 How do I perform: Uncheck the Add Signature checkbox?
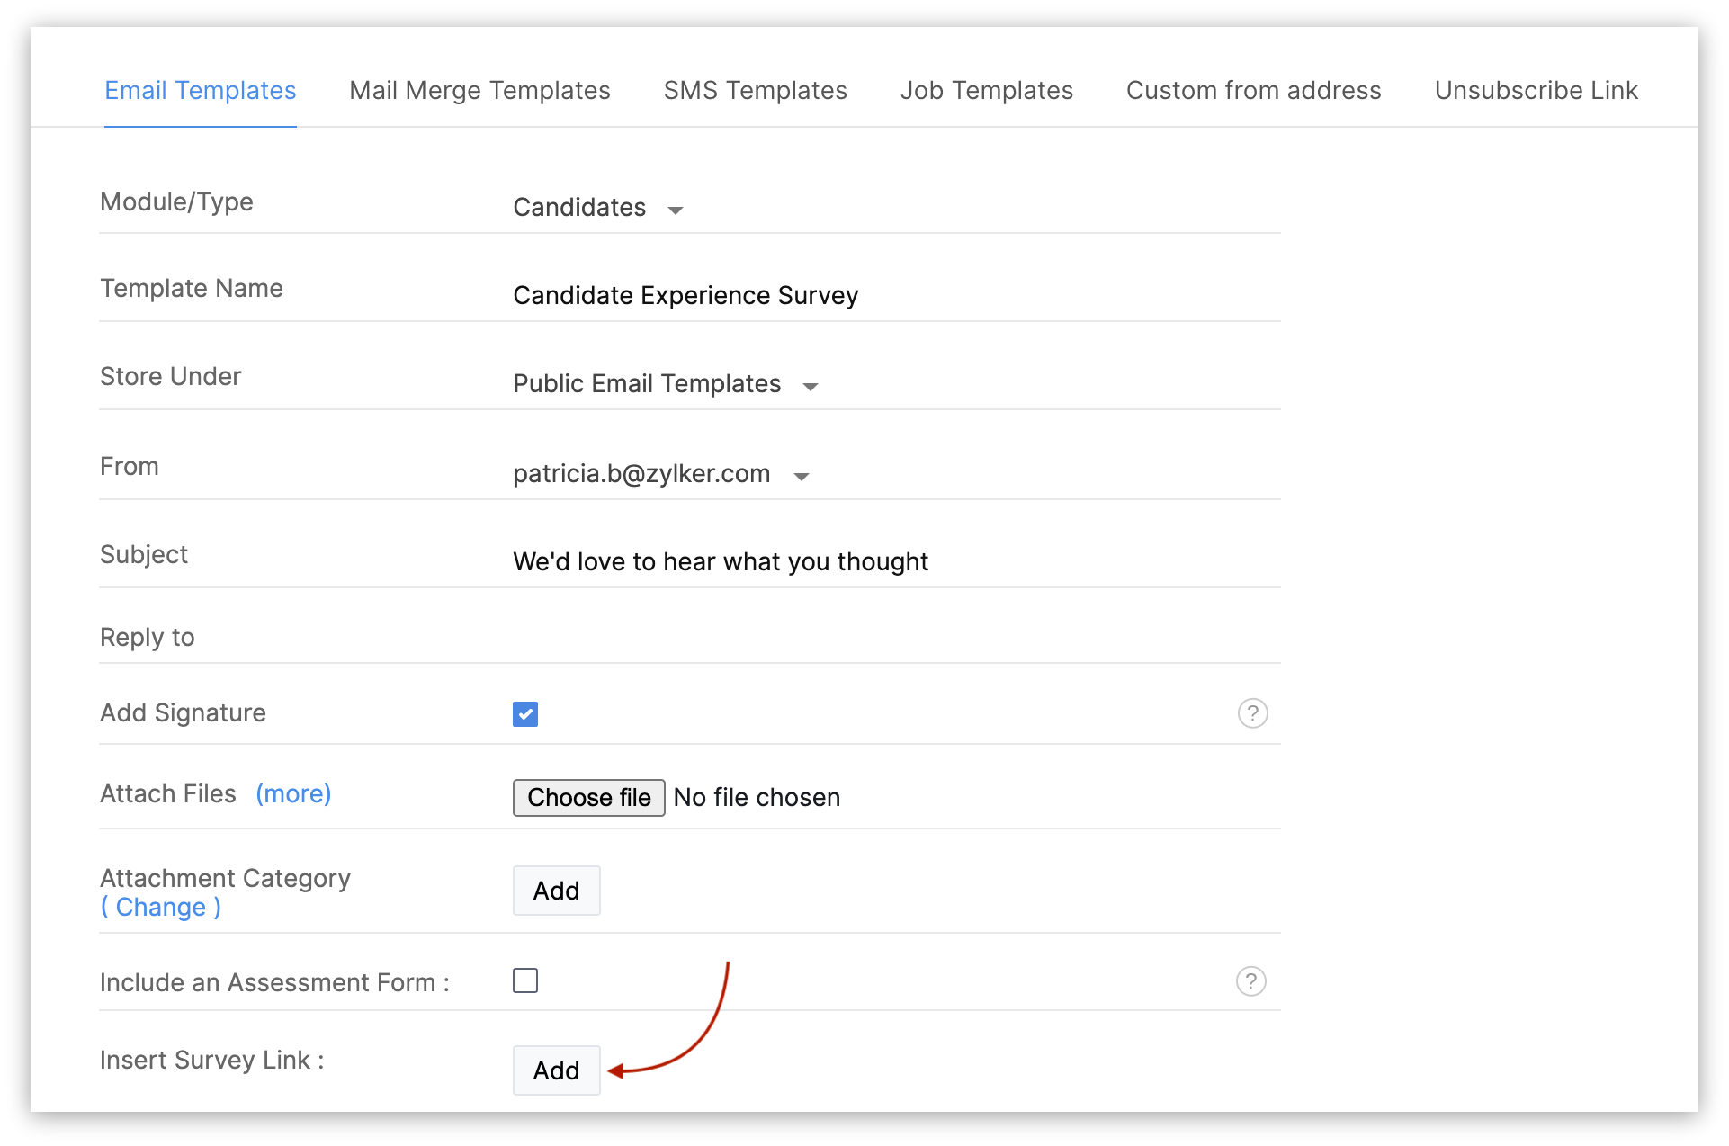(525, 714)
